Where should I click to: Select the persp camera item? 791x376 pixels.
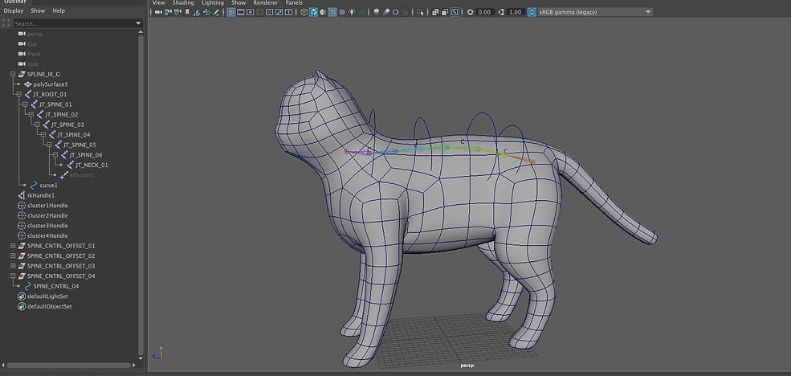tap(35, 34)
